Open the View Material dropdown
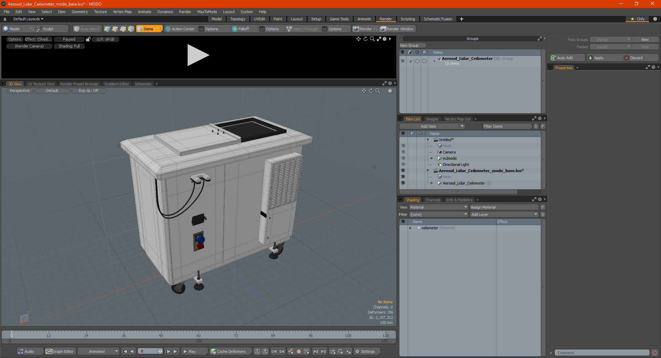Viewport: 661px width, 358px height. (x=438, y=207)
